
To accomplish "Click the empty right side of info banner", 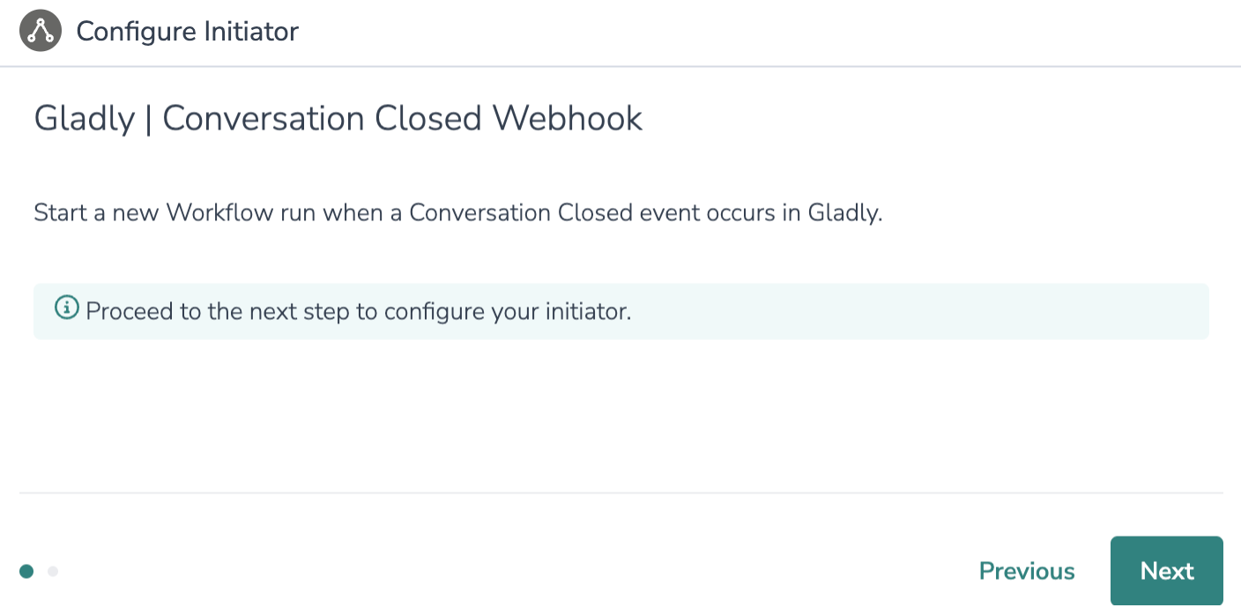I will point(970,311).
